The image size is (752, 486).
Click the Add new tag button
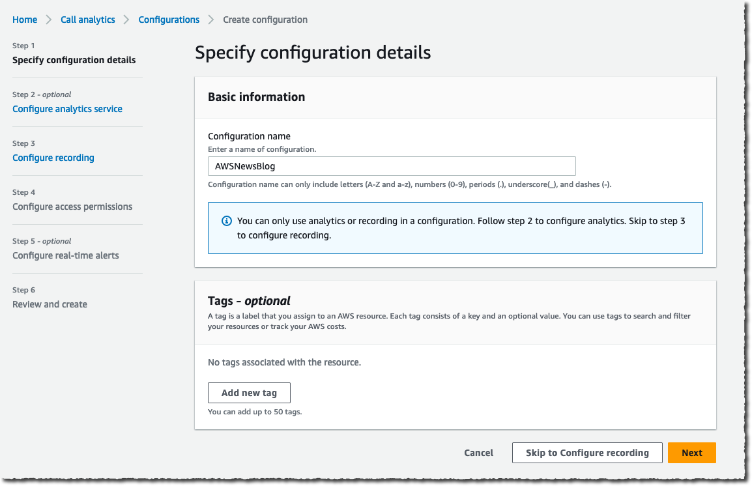pyautogui.click(x=249, y=393)
